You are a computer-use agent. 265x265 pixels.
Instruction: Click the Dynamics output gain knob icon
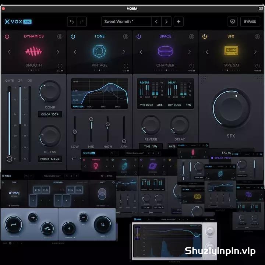pos(60,66)
